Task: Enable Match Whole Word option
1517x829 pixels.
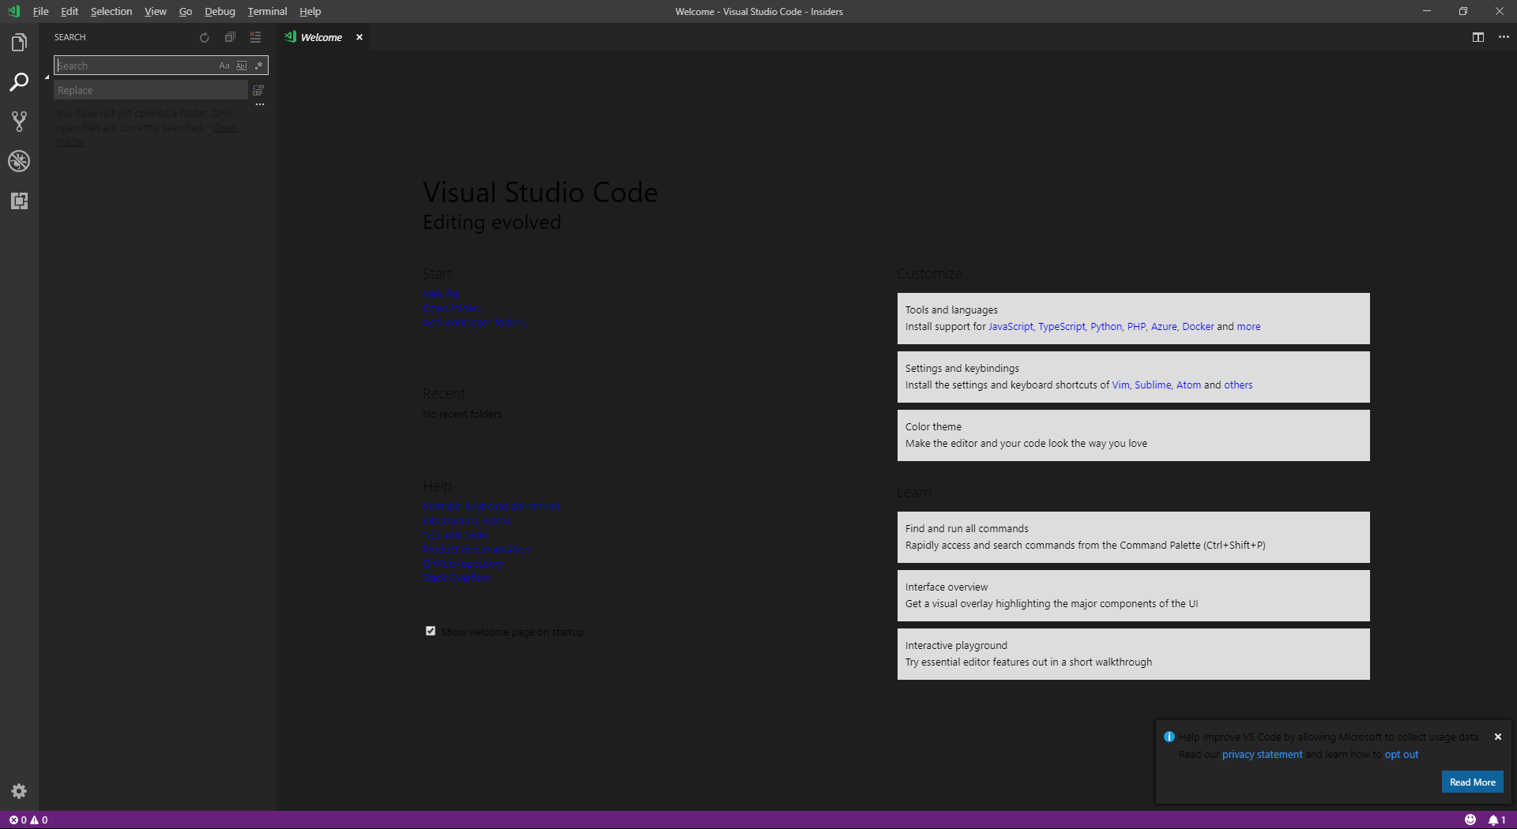Action: point(242,66)
